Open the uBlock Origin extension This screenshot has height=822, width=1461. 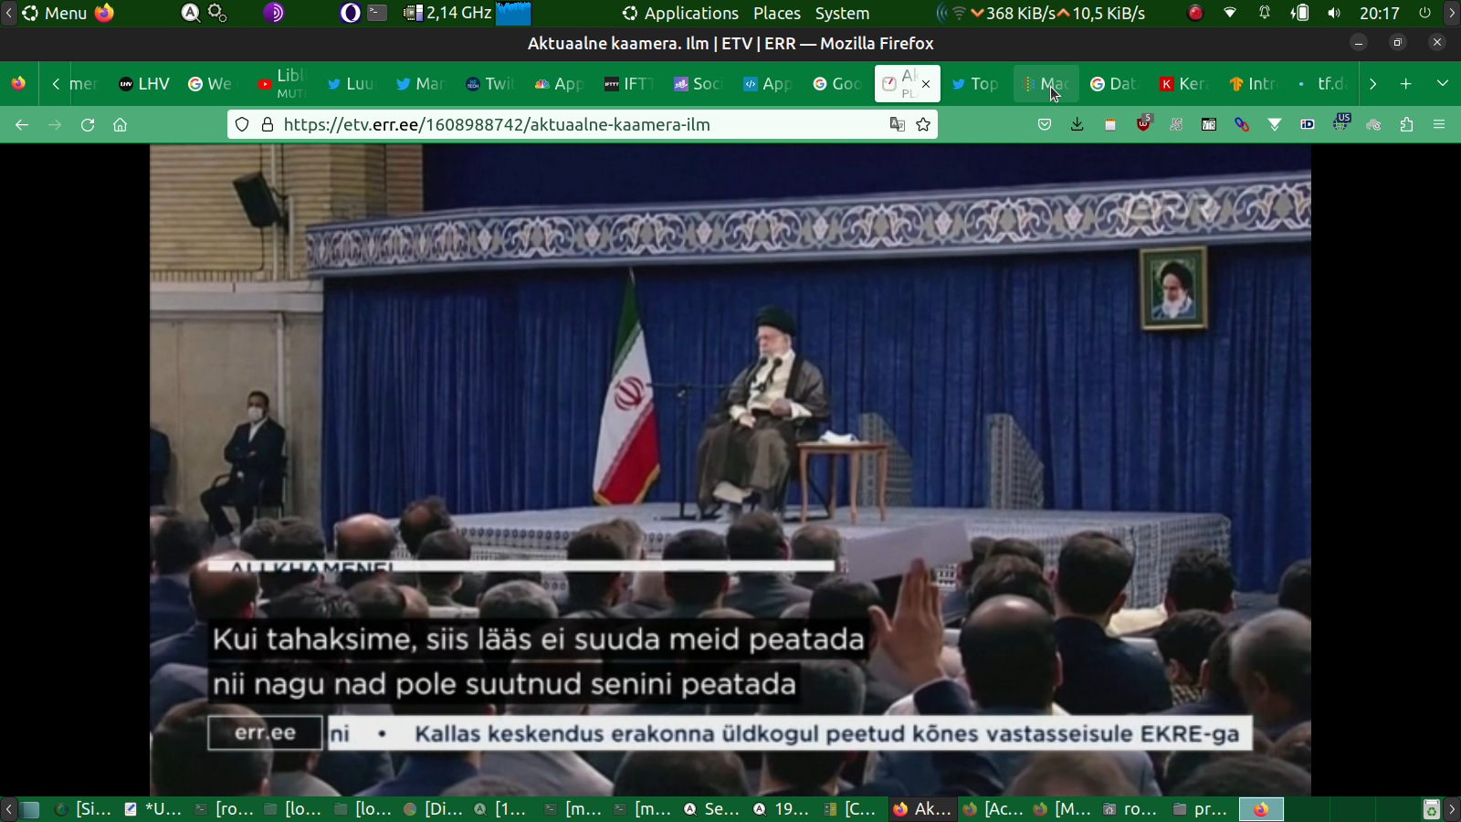[1143, 124]
